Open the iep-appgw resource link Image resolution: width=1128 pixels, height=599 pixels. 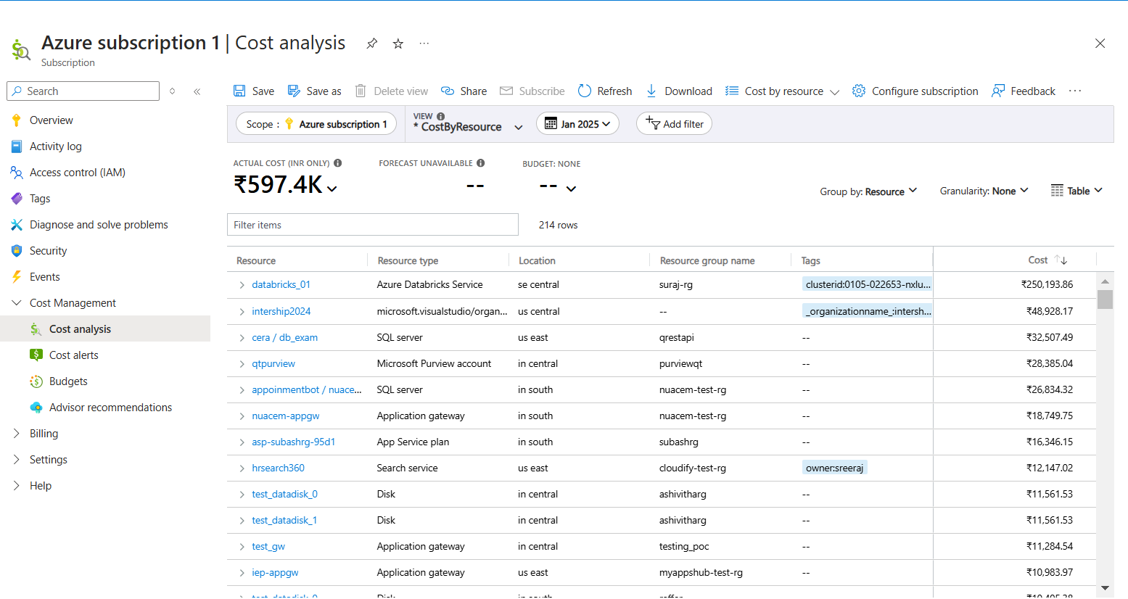[275, 572]
